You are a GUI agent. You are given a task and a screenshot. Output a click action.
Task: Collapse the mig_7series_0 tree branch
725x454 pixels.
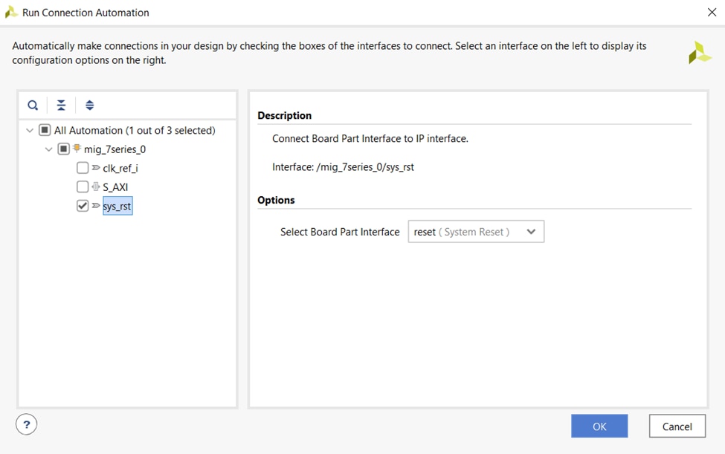[48, 149]
